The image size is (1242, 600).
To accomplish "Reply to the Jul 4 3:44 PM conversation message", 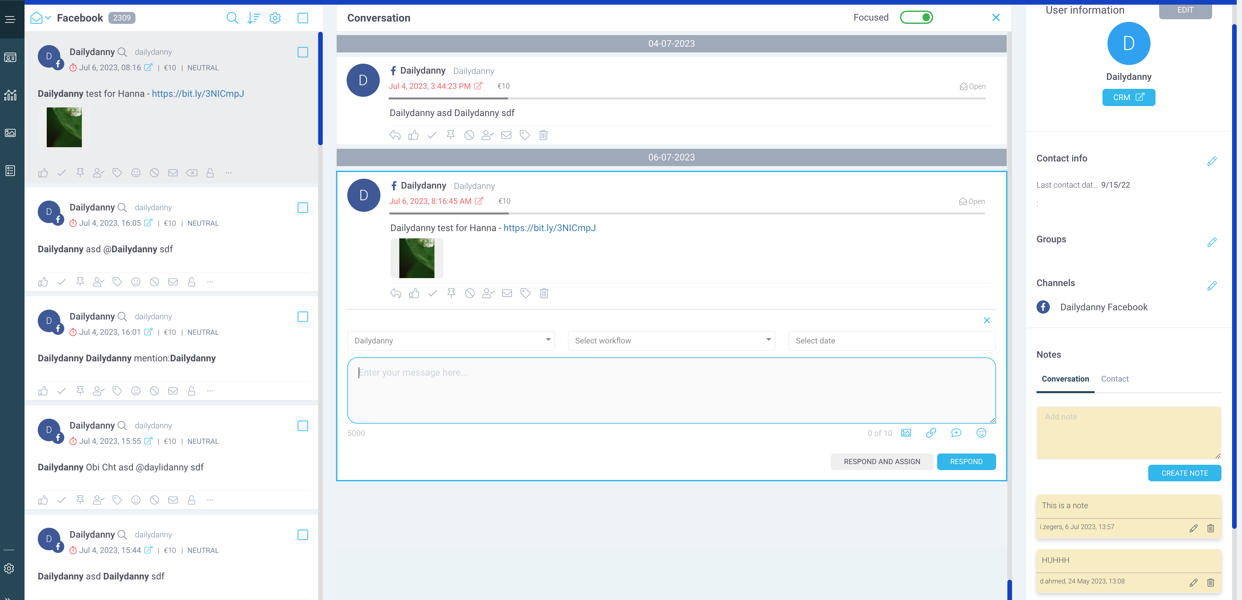I will (x=395, y=135).
